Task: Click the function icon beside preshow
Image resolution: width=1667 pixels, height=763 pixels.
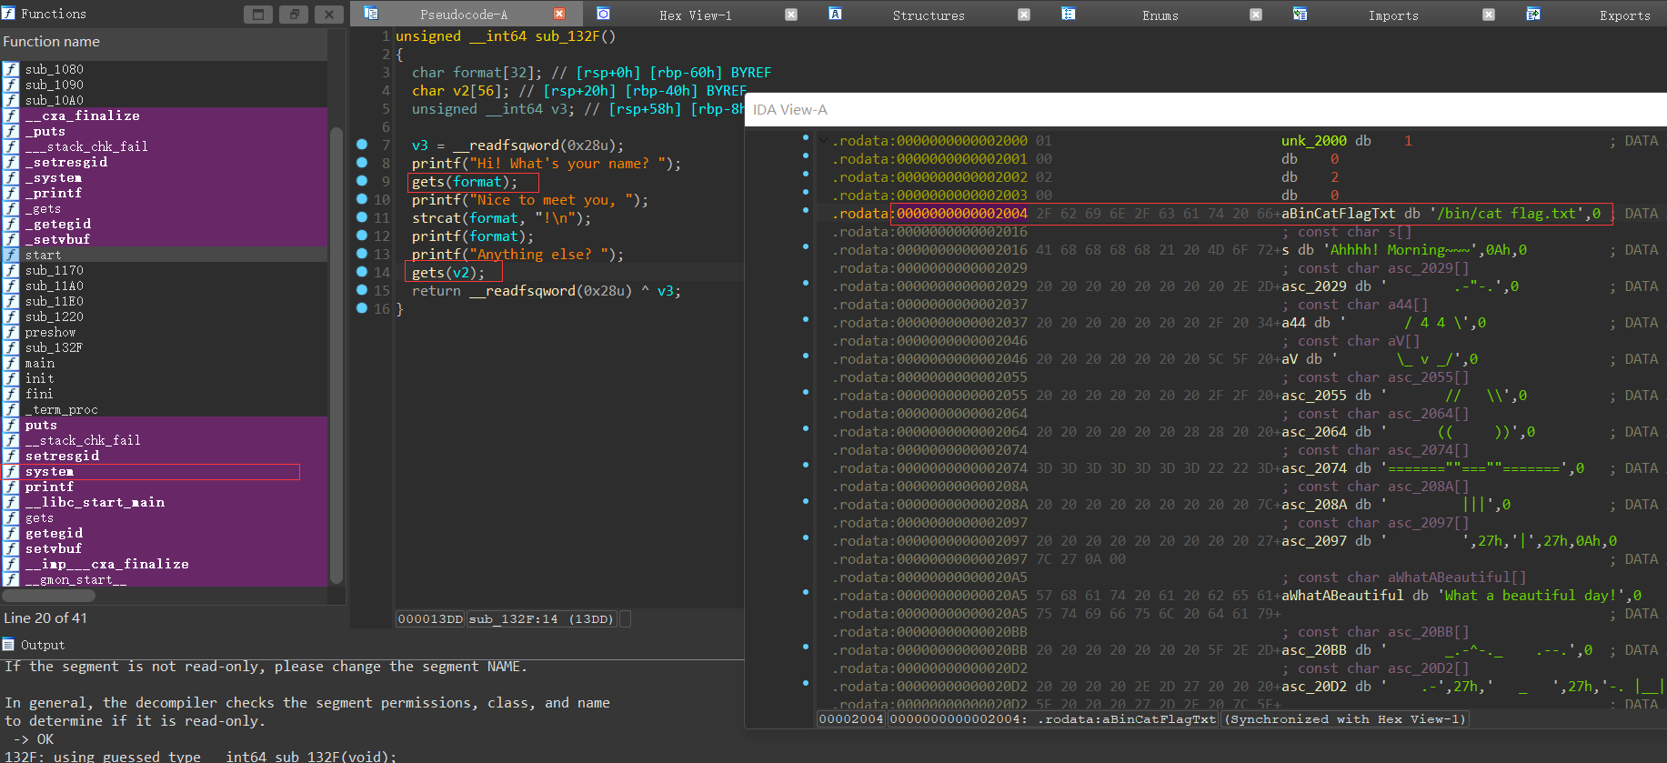Action: (11, 332)
